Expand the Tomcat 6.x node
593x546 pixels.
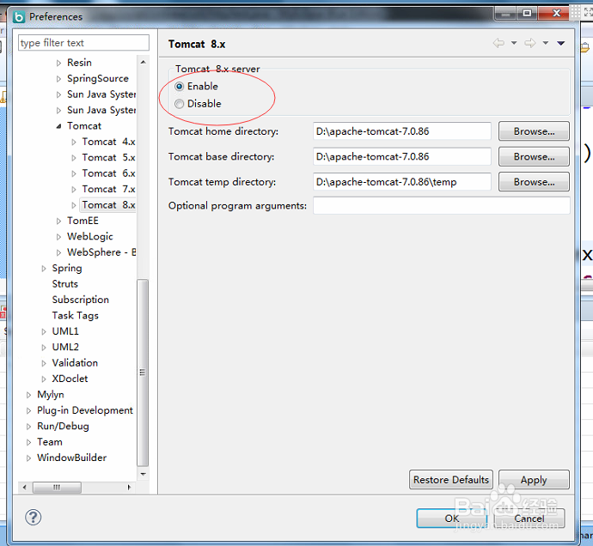[x=74, y=173]
